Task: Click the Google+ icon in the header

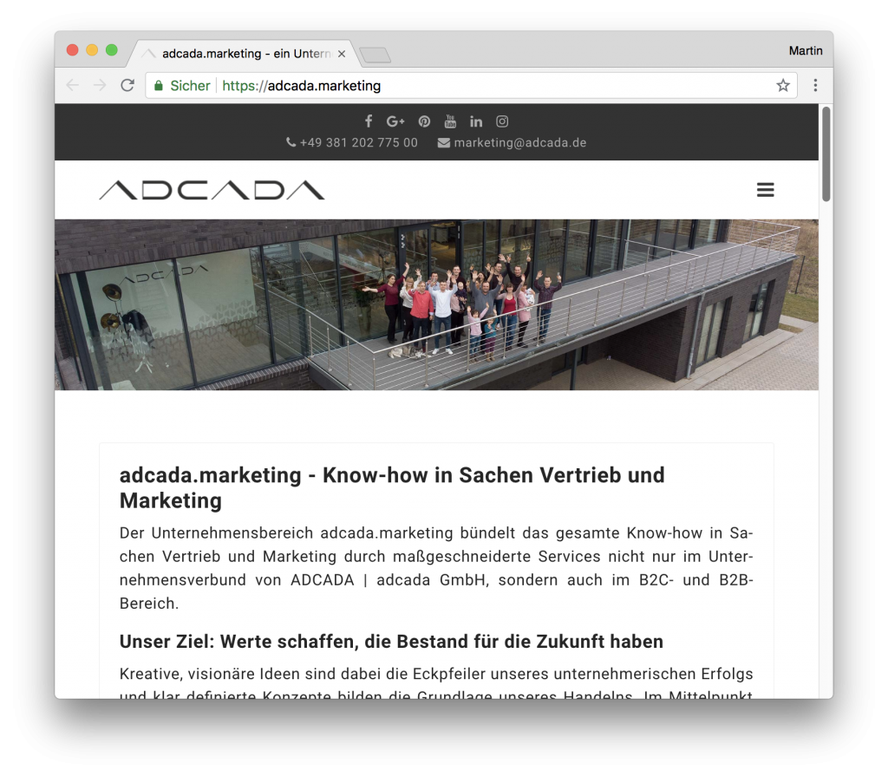Action: [395, 121]
